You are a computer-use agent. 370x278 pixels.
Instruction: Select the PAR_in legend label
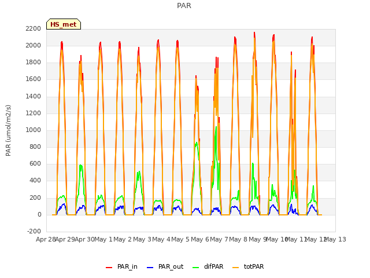(x=127, y=266)
